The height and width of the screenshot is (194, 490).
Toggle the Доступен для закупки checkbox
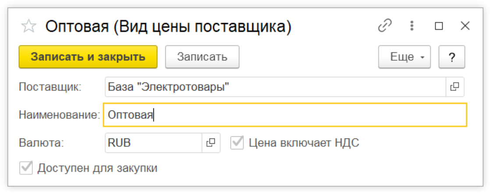(26, 168)
